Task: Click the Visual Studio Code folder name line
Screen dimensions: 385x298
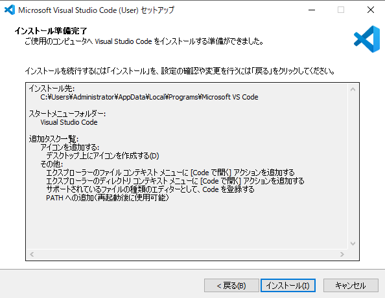Action: [x=69, y=122]
